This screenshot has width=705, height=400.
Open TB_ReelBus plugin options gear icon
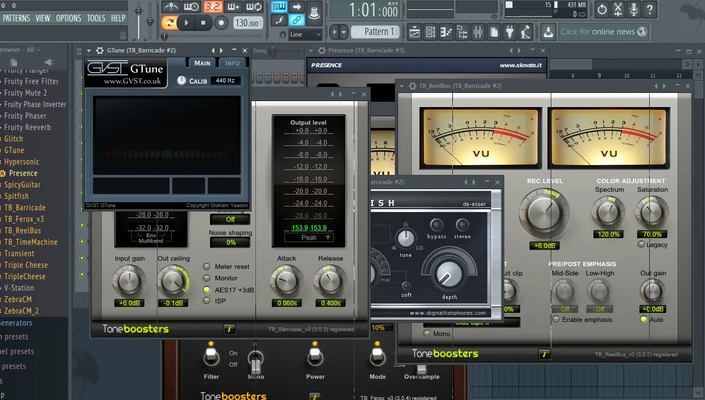(x=412, y=86)
